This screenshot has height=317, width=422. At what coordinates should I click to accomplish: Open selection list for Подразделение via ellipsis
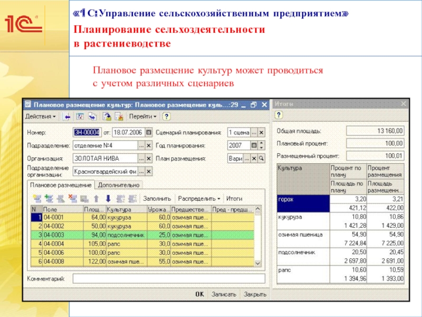(x=141, y=146)
